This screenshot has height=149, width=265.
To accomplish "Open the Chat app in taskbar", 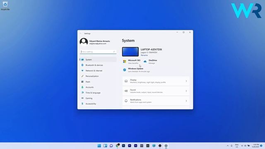I will 111,146.
